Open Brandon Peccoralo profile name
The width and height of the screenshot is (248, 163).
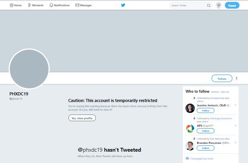point(209,143)
